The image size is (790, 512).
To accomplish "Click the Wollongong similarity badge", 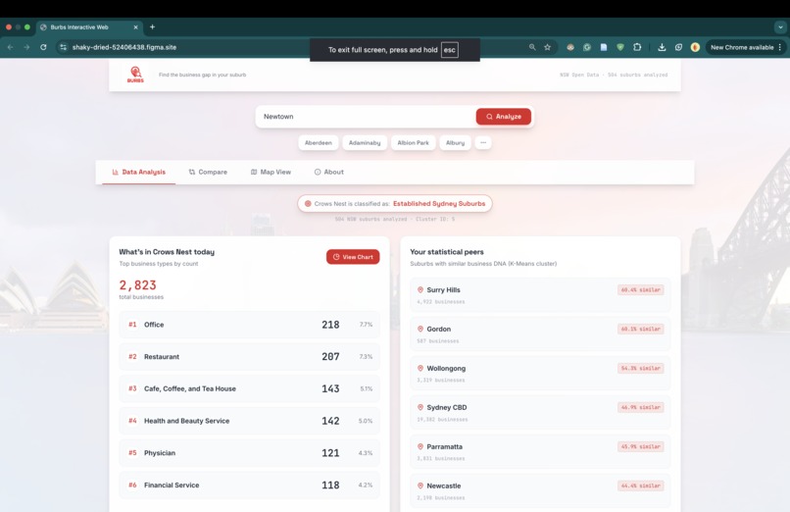I will 640,369.
